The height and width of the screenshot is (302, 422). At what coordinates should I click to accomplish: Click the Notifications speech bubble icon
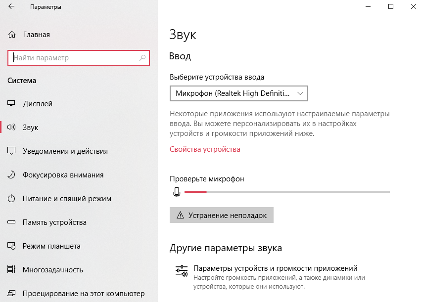click(x=11, y=151)
